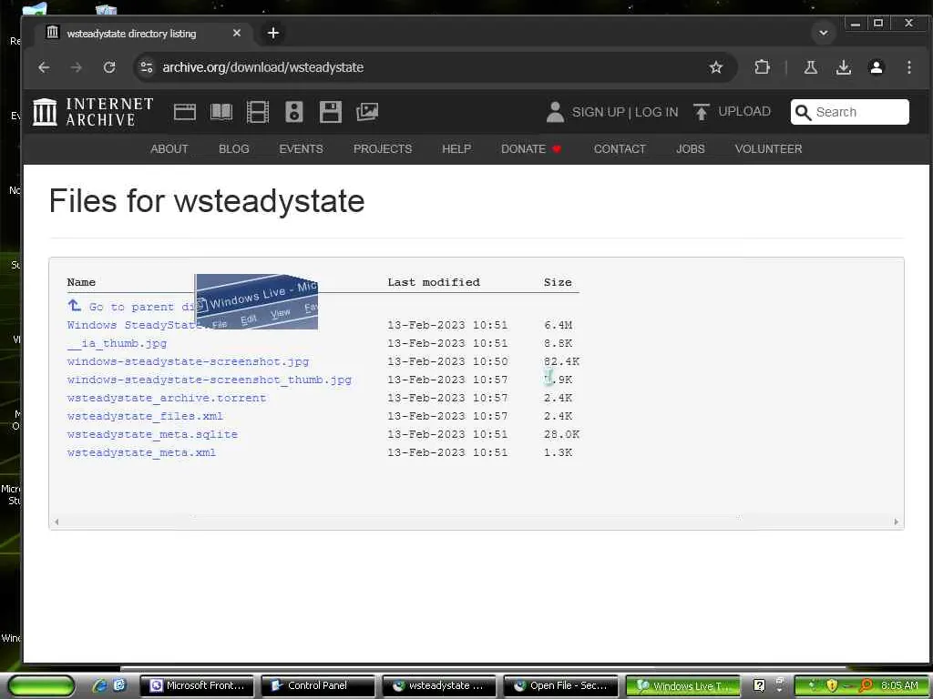Viewport: 933px width, 699px height.
Task: Open the Software floppy disk icon
Action: (x=330, y=112)
